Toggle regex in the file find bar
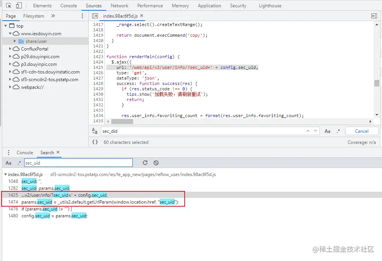 [x=338, y=131]
